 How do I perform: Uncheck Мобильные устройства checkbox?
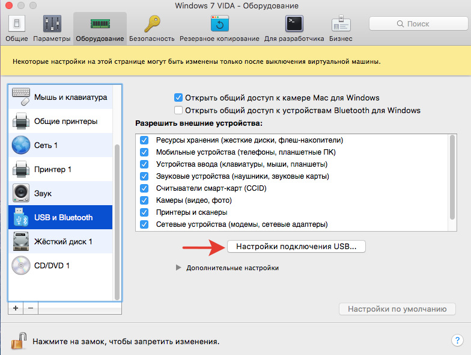point(144,152)
